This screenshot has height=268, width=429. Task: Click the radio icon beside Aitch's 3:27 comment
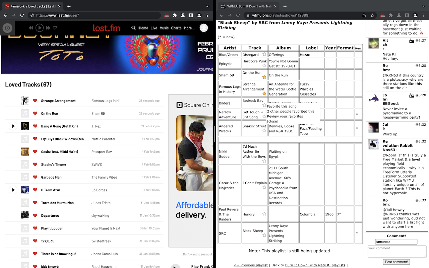coord(412,41)
